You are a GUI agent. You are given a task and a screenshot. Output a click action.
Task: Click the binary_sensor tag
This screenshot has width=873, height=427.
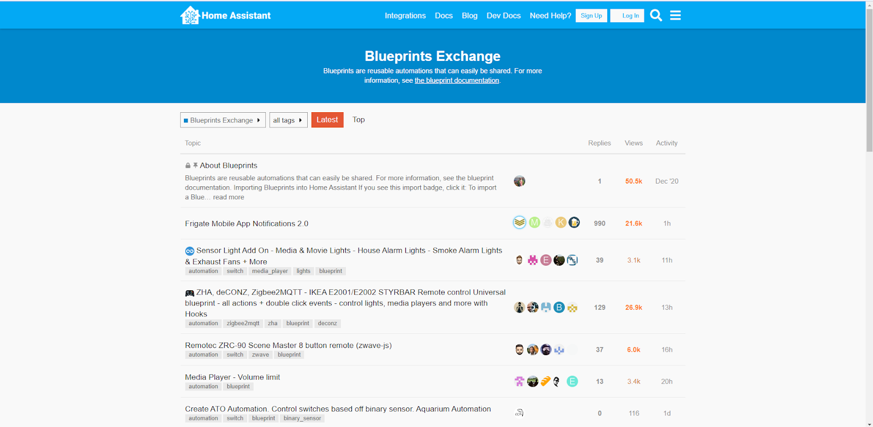click(x=302, y=419)
